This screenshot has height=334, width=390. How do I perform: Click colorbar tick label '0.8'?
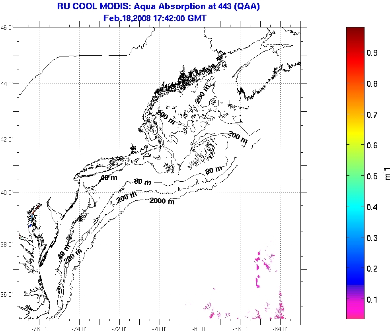tap(372, 84)
